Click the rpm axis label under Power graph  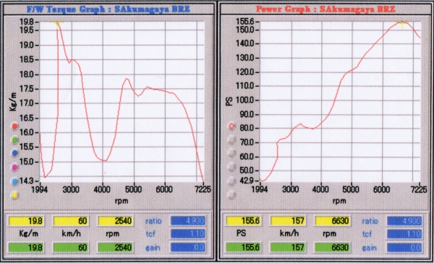339,201
